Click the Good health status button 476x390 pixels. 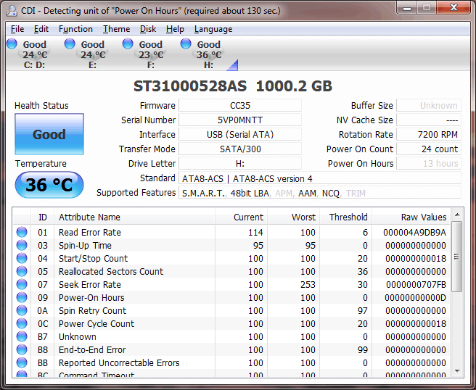coord(49,134)
